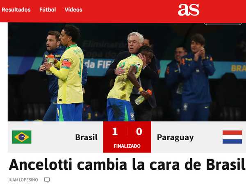Click the number 4 jersey in photo
Viewport: 246px width, 189px height.
70,74
